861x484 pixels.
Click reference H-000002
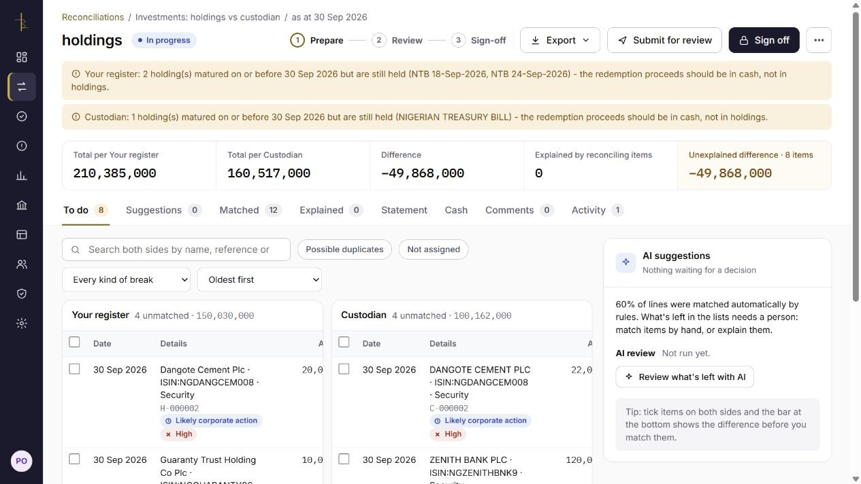pyautogui.click(x=180, y=409)
